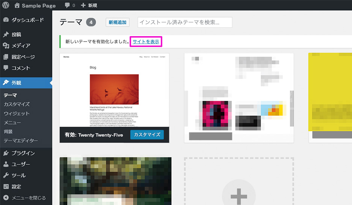
Task: Open ツール wrench icon
Action: [x=6, y=176]
